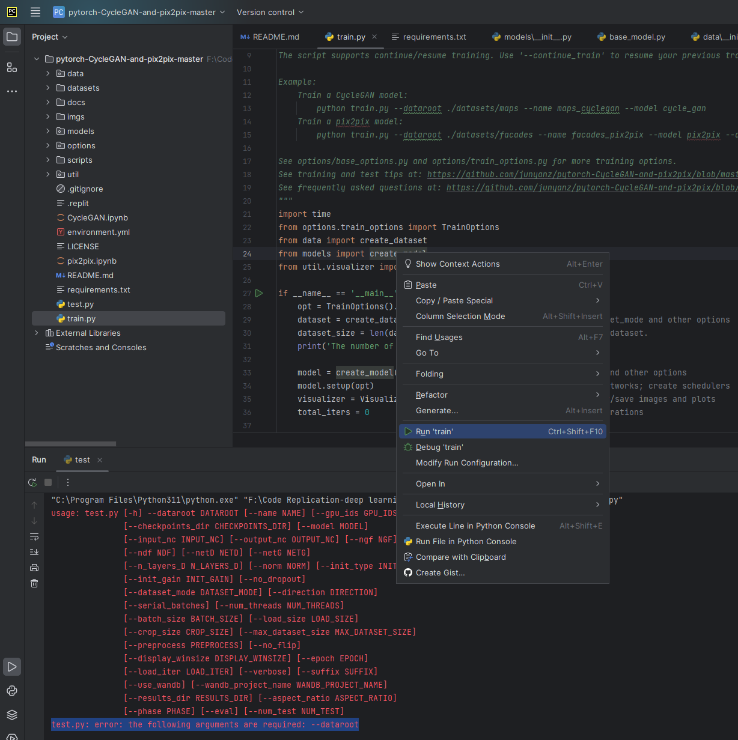Open the training tips GitHub link
Viewport: 738px width, 740px height.
tap(582, 174)
